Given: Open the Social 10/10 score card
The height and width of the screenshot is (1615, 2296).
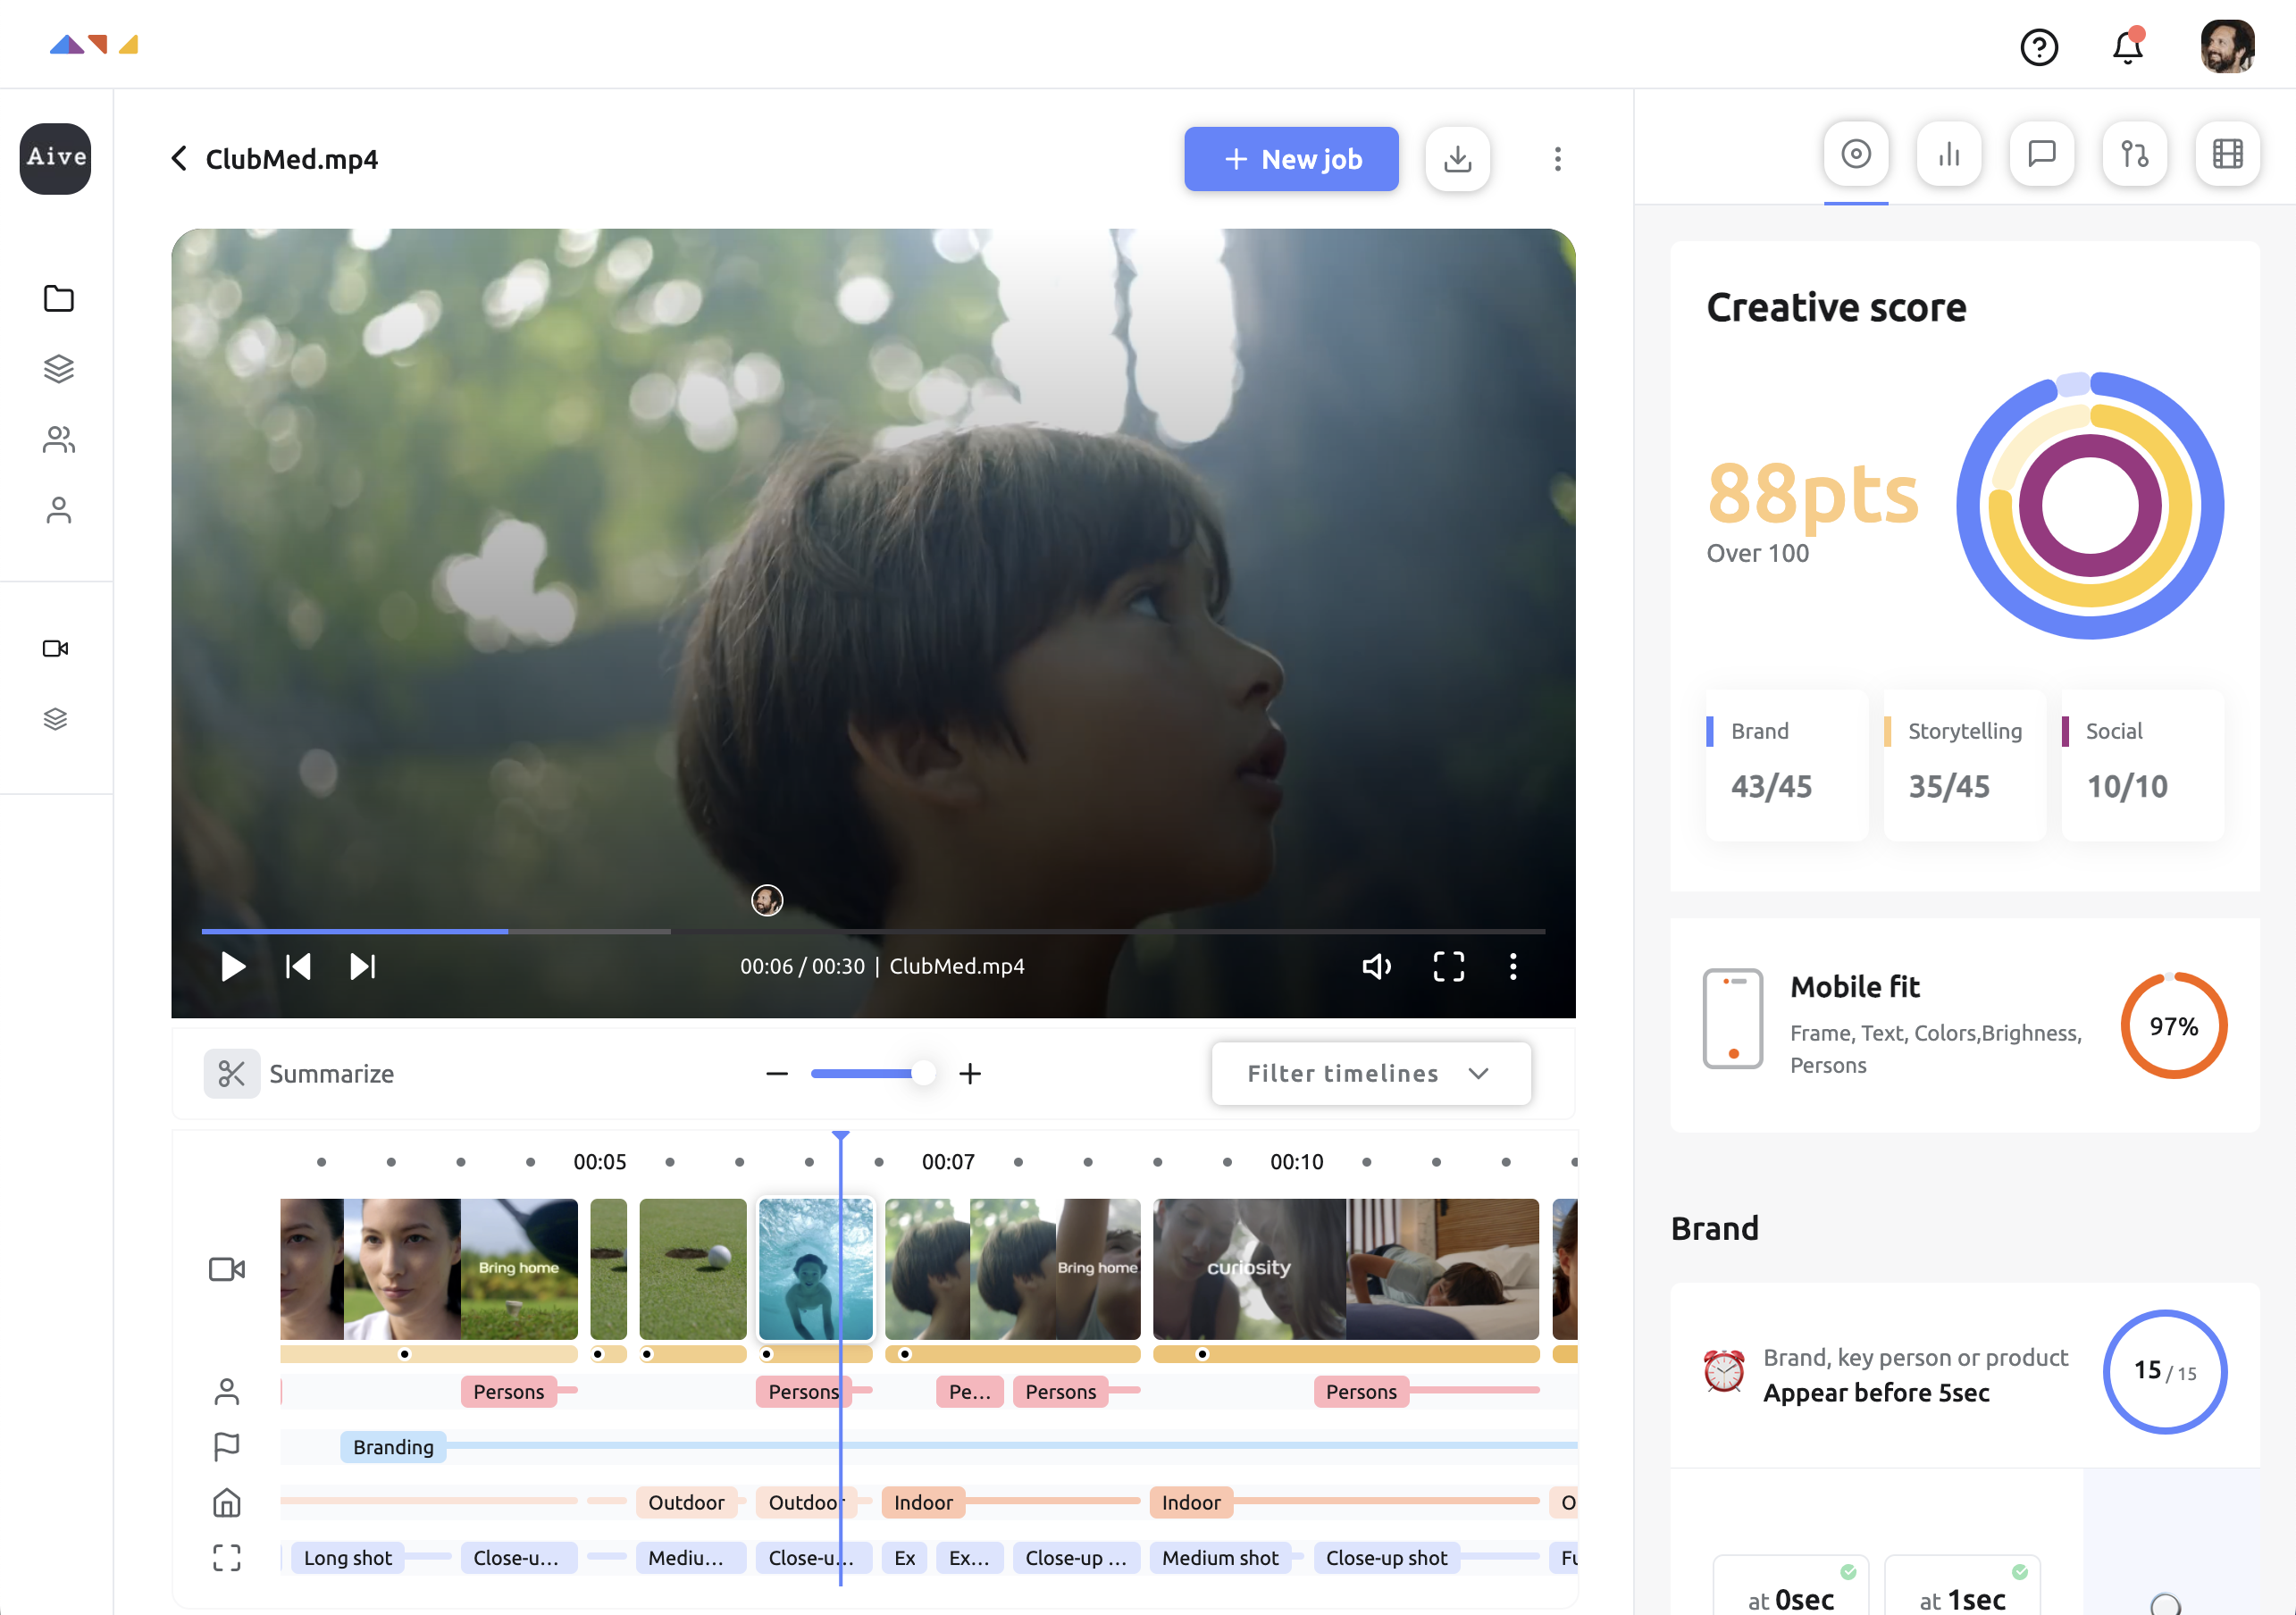Looking at the screenshot, I should tap(2142, 764).
